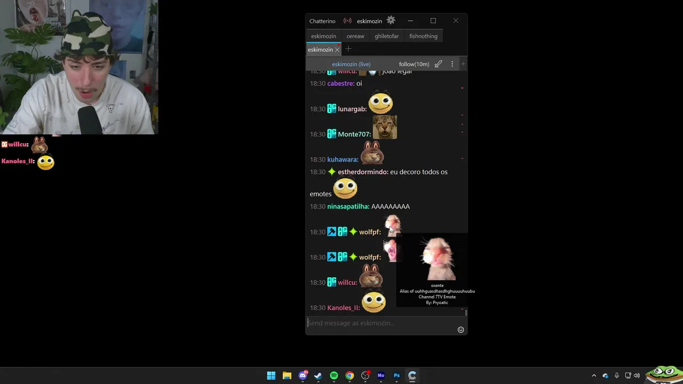Open File Explorer from taskbar
Viewport: 683px width, 384px height.
[287, 375]
